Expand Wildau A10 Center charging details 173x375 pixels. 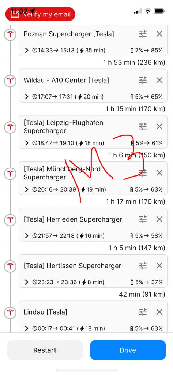point(27,97)
